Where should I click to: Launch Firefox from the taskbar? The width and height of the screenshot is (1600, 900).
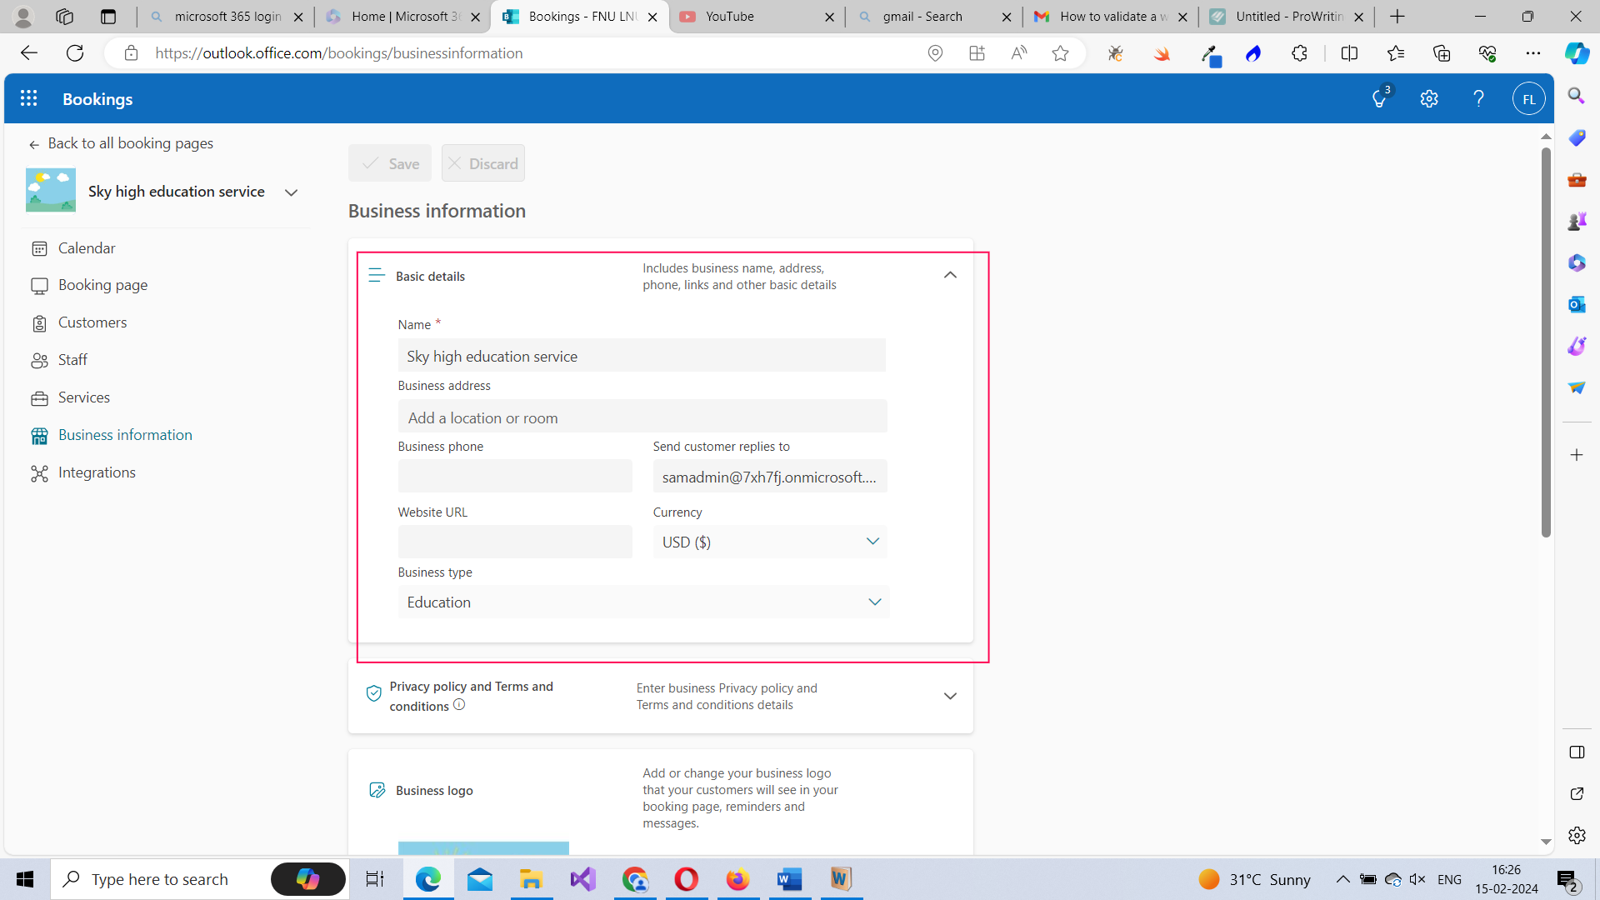(x=737, y=879)
